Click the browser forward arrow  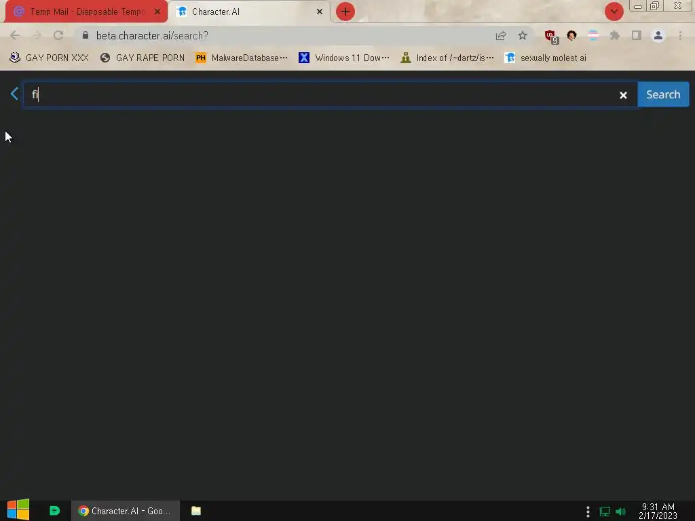pyautogui.click(x=37, y=35)
